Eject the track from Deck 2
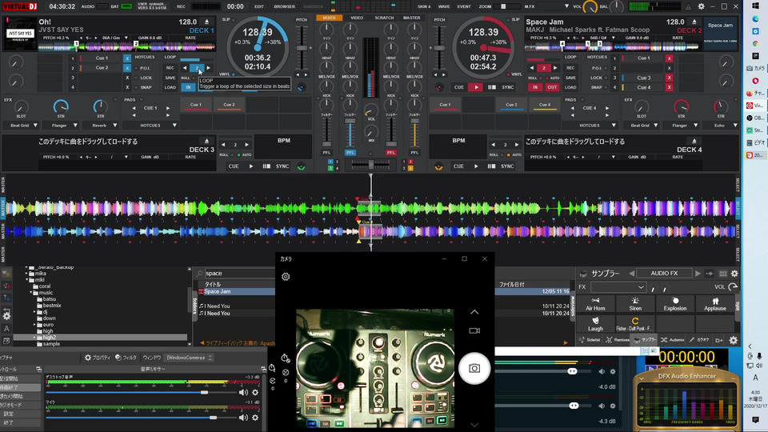The width and height of the screenshot is (768, 432). [694, 22]
